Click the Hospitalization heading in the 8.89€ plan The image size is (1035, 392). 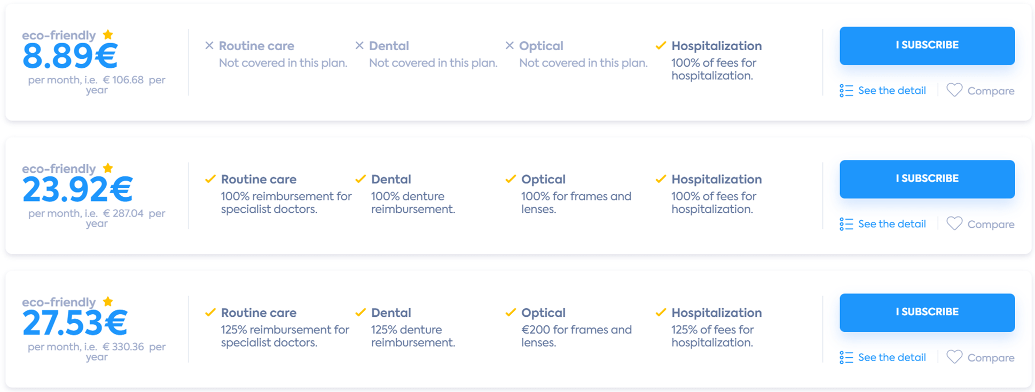[x=716, y=46]
